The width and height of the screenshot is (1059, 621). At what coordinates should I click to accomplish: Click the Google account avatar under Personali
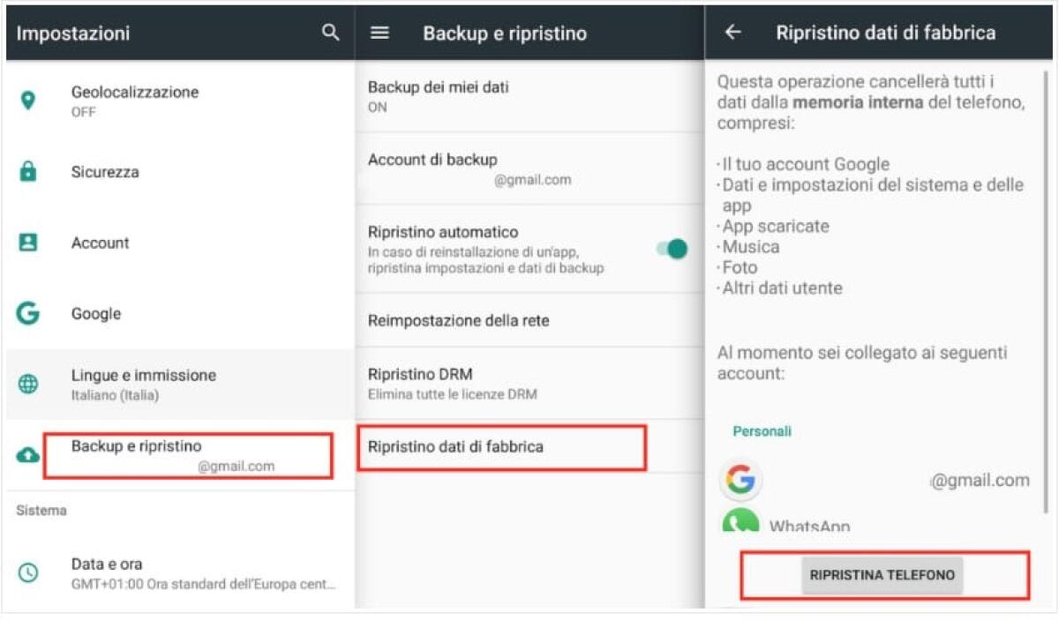pos(741,480)
